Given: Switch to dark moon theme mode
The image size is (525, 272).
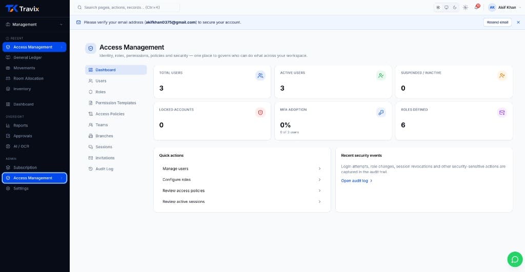Looking at the screenshot, I should (455, 7).
